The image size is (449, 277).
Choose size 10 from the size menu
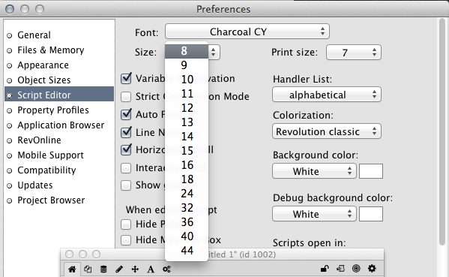coord(187,80)
